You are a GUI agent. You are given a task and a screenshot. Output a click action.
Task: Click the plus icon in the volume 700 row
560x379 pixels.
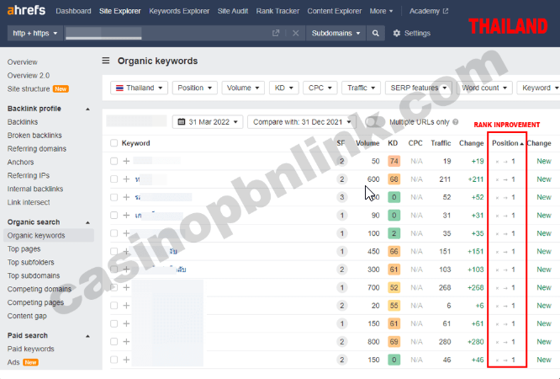click(x=126, y=287)
